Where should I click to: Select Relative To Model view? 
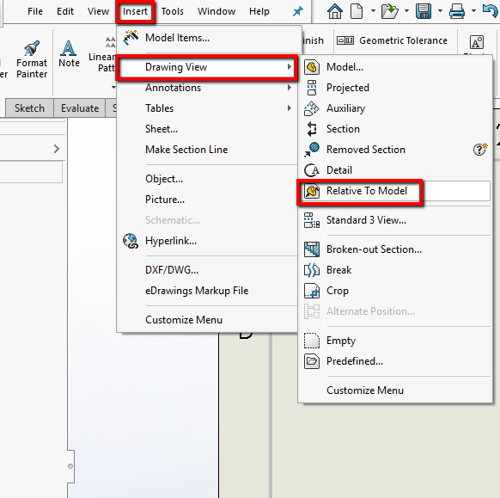[x=393, y=191]
